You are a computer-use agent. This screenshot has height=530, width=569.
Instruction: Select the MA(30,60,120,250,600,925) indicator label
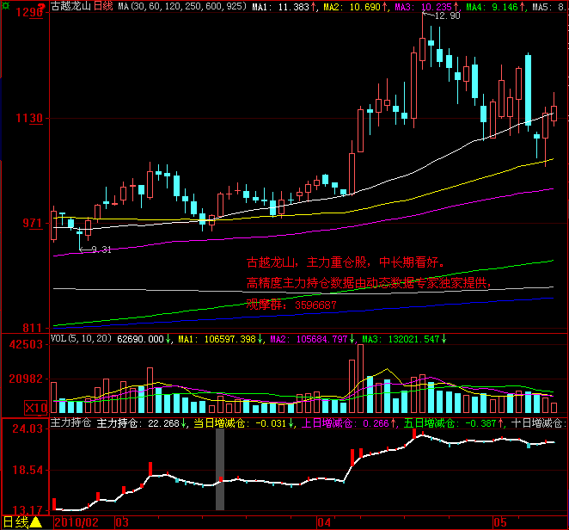point(182,7)
